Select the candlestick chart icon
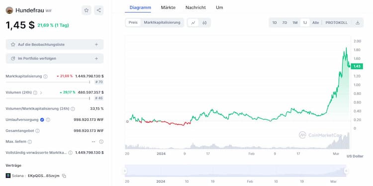The image size is (373, 186). pos(204,22)
